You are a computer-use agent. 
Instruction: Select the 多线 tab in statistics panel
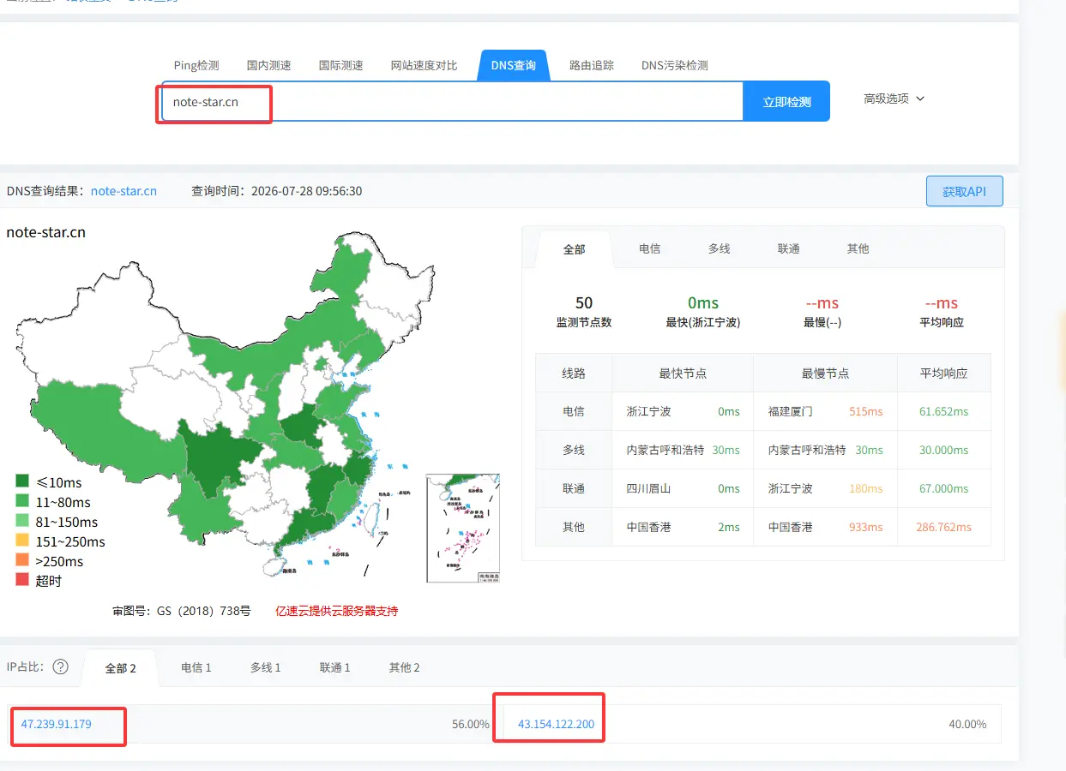pyautogui.click(x=719, y=248)
